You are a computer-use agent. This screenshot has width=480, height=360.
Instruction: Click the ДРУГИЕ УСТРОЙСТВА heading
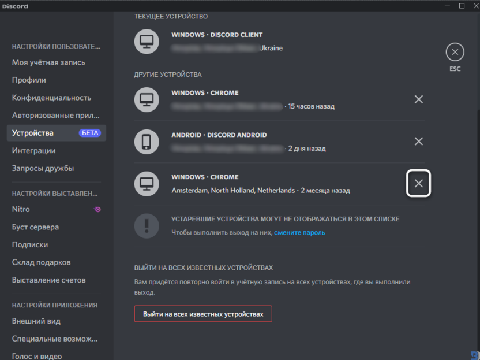(168, 75)
